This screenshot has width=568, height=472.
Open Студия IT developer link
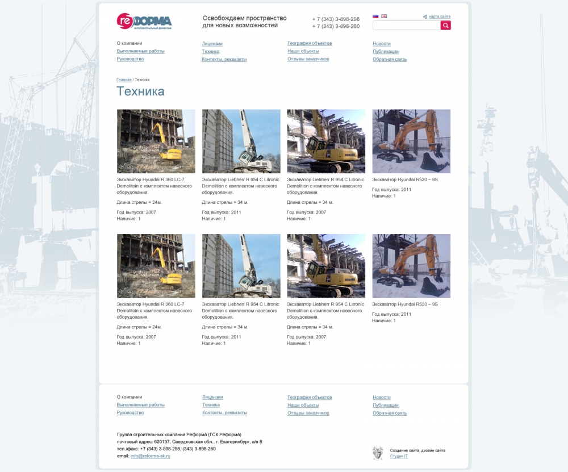[399, 456]
